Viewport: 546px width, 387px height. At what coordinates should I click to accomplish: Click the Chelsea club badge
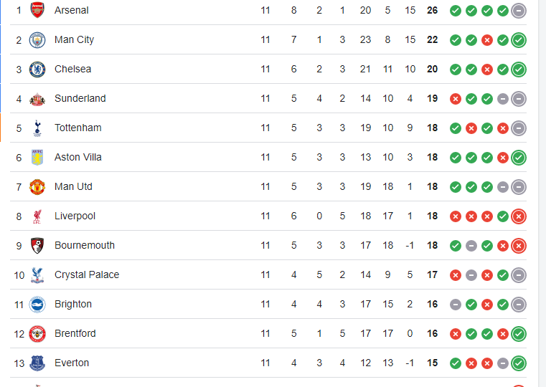coord(37,70)
